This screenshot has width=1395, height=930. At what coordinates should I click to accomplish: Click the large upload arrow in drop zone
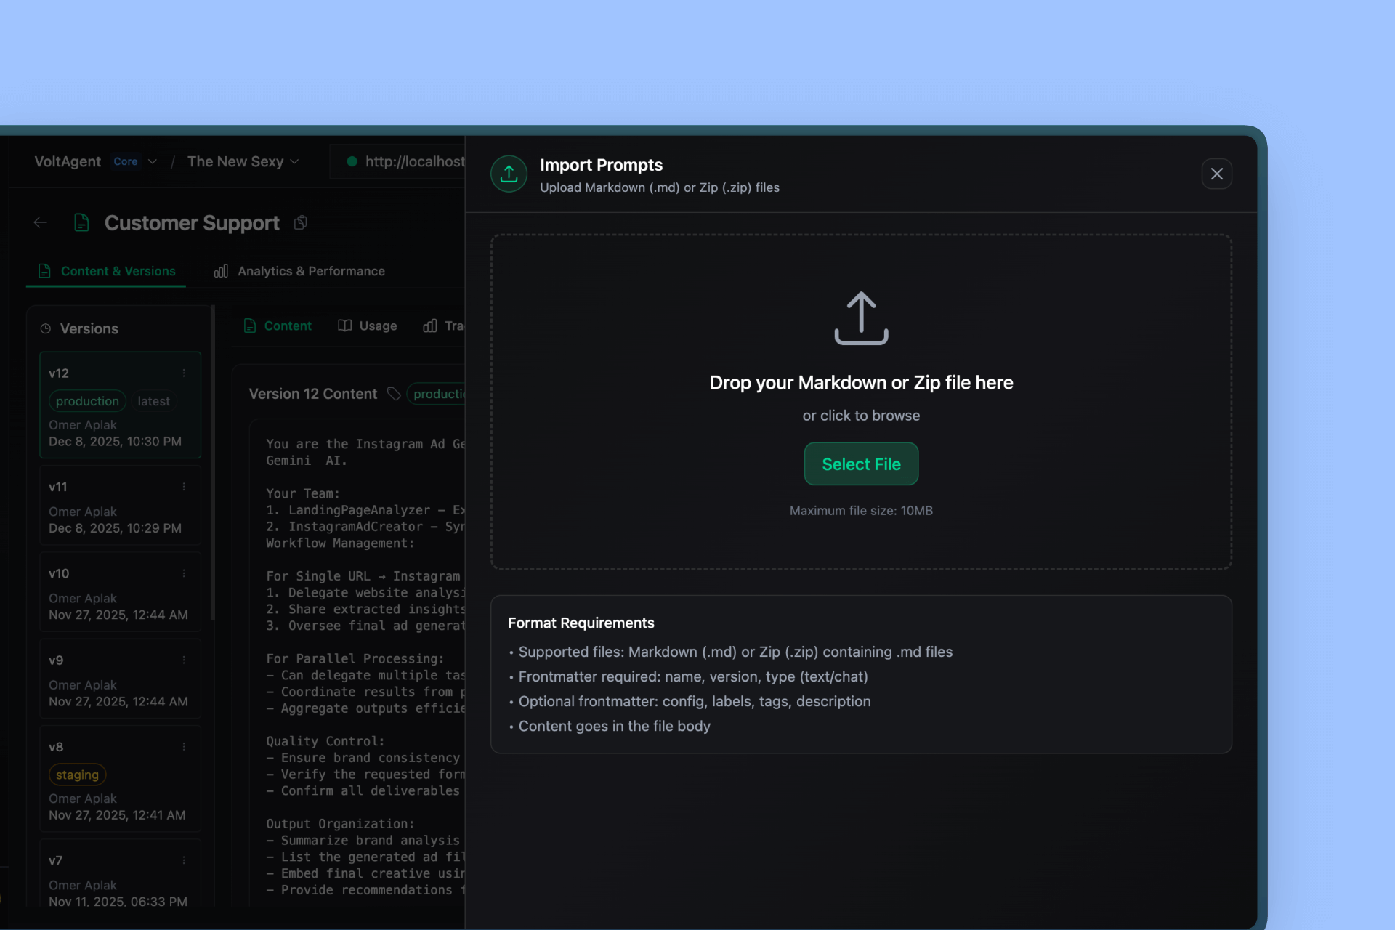point(861,318)
